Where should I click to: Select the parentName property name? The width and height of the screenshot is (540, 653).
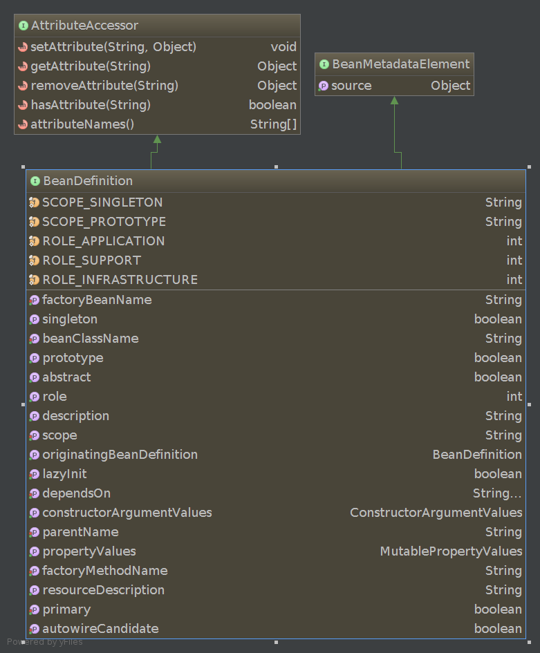pos(80,533)
